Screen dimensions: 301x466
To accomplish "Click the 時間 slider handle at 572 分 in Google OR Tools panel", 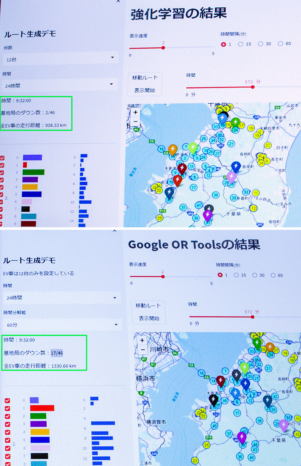I will click(253, 316).
